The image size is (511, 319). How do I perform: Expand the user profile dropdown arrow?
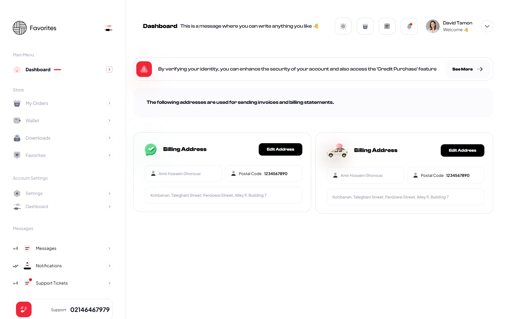point(487,26)
